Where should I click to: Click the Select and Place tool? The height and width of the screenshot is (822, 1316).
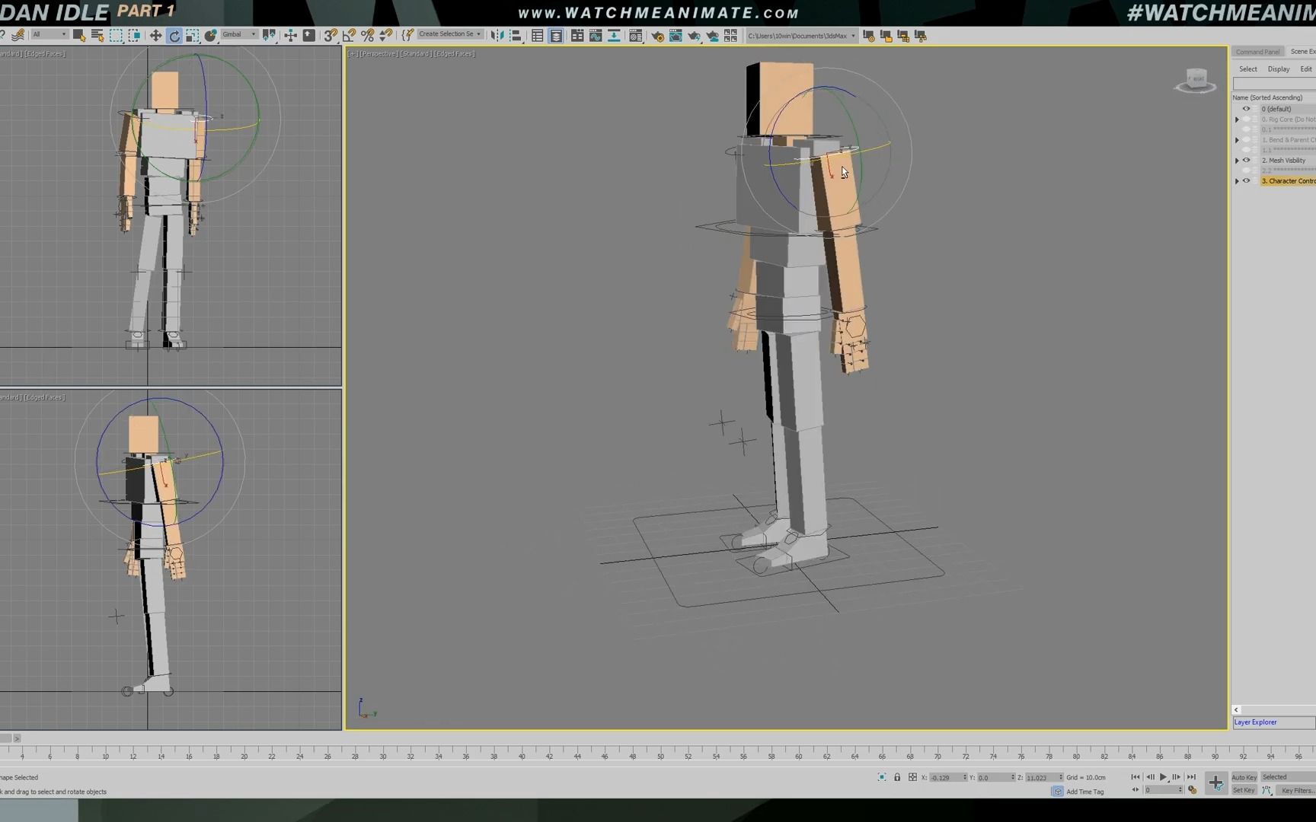click(x=210, y=35)
